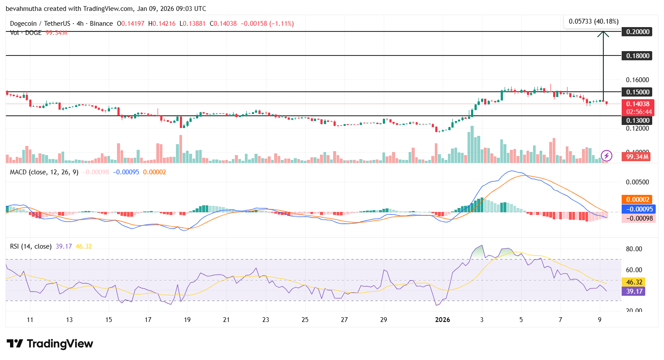Click the yellow 46.32 RSI moving average value
The height and width of the screenshot is (360, 664).
click(633, 282)
